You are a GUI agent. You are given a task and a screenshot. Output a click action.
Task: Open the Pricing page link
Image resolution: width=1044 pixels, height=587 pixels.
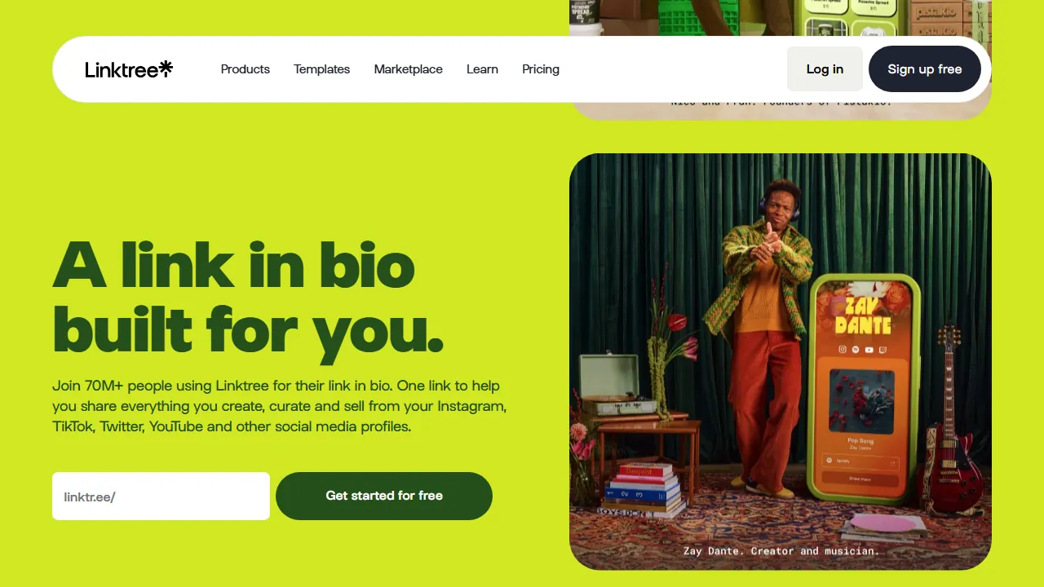pyautogui.click(x=541, y=69)
